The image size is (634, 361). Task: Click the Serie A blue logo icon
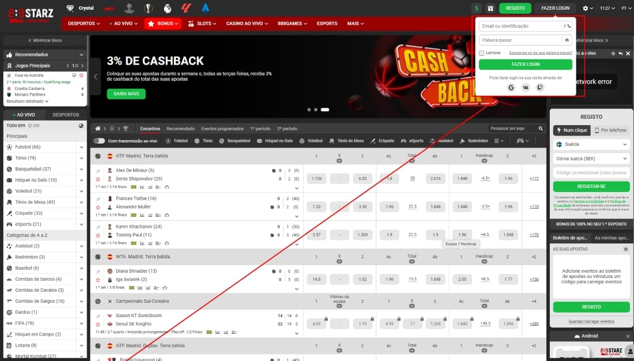[205, 7]
